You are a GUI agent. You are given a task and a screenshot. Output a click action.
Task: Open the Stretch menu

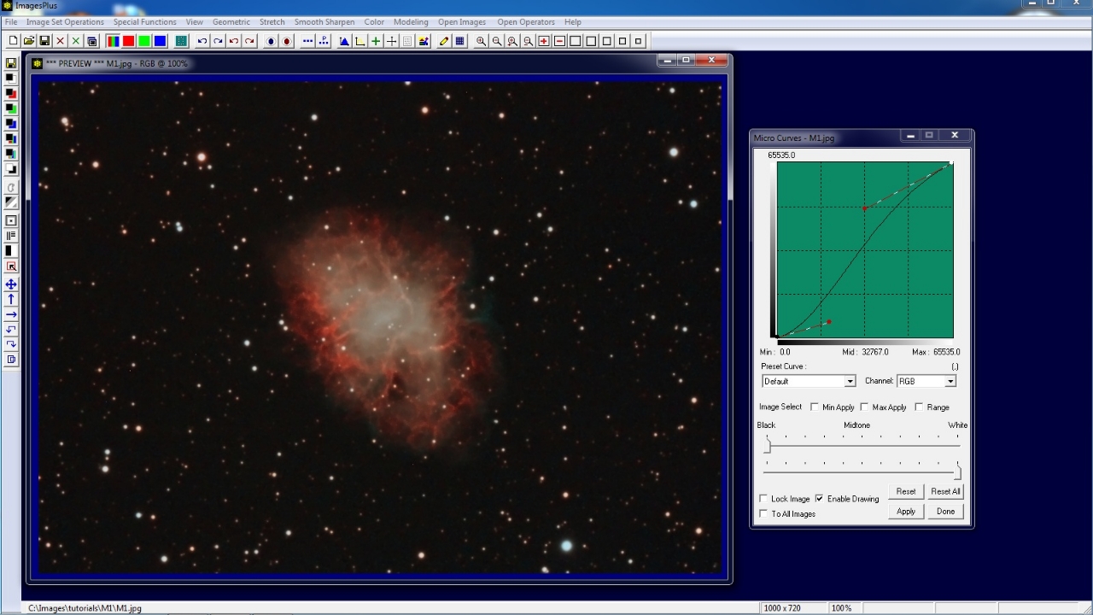(x=272, y=22)
